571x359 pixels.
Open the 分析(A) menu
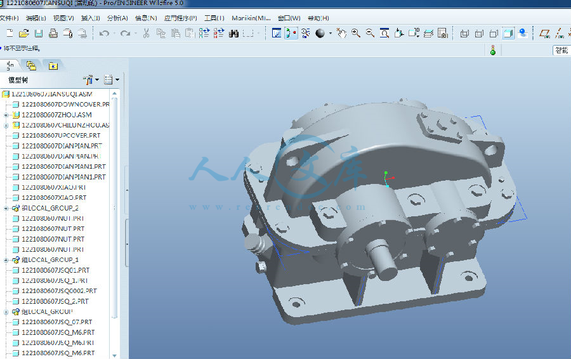[117, 18]
